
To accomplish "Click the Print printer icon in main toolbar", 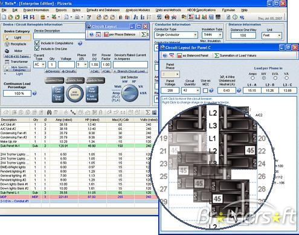I will (77, 17).
